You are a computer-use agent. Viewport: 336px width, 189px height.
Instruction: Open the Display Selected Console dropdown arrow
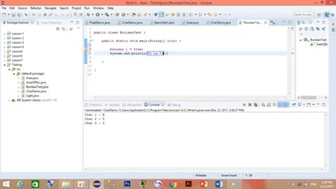(304, 105)
